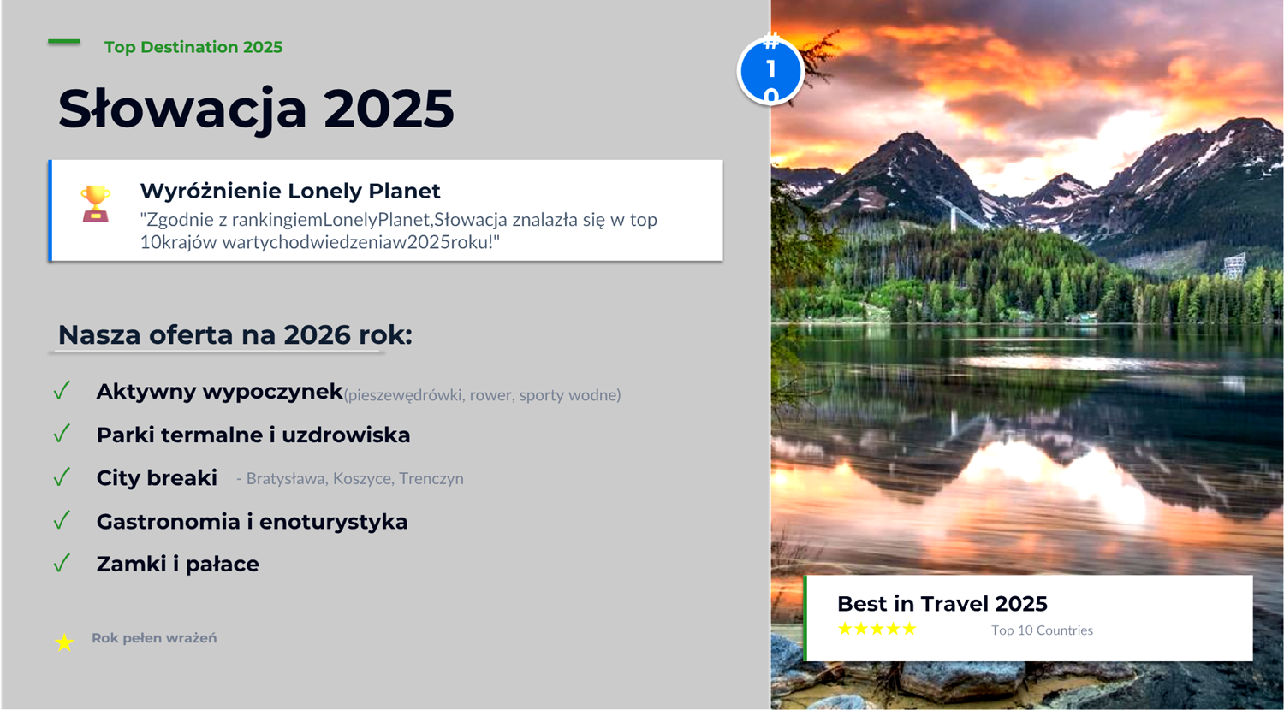This screenshot has width=1284, height=710.
Task: Click the blue #10 ranking badge
Action: click(x=770, y=70)
